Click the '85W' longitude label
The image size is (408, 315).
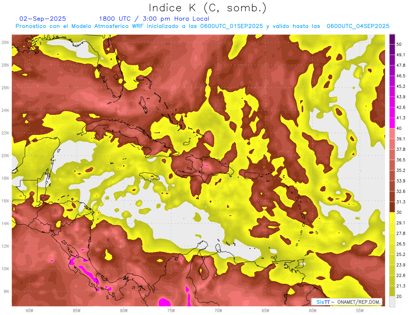(76, 311)
